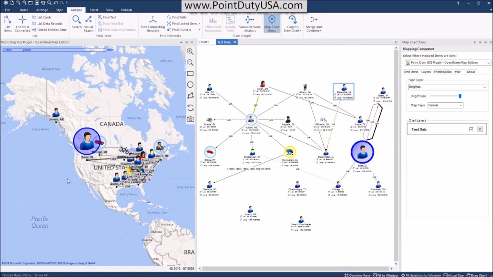
Task: Open Merge and Combine dropdown
Action: coord(314,24)
